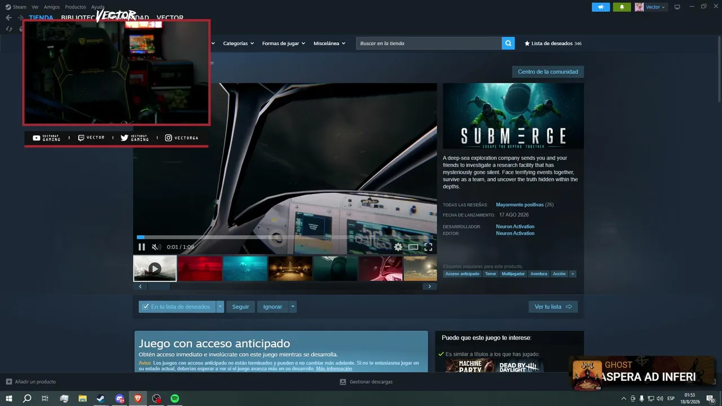Click the screenshot strip scrollbar handle
Screen dimensions: 722x406
tap(159, 286)
